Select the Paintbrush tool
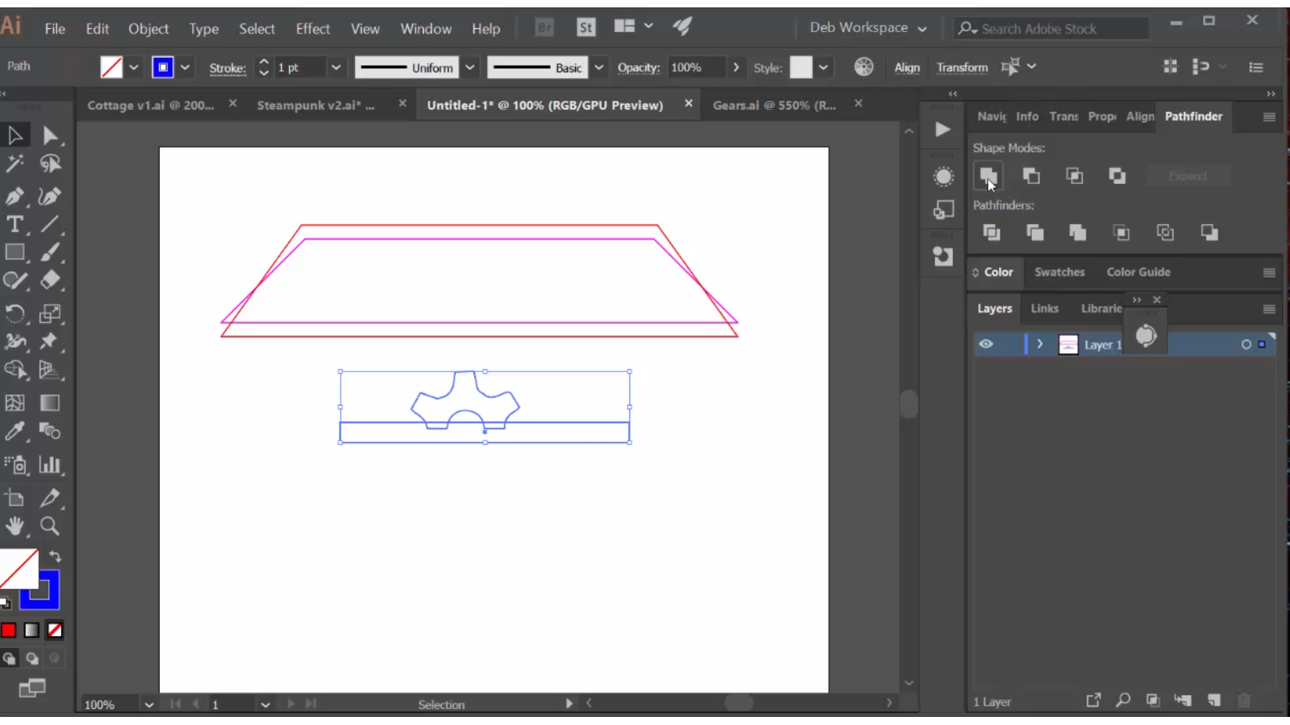This screenshot has height=725, width=1290. click(50, 252)
